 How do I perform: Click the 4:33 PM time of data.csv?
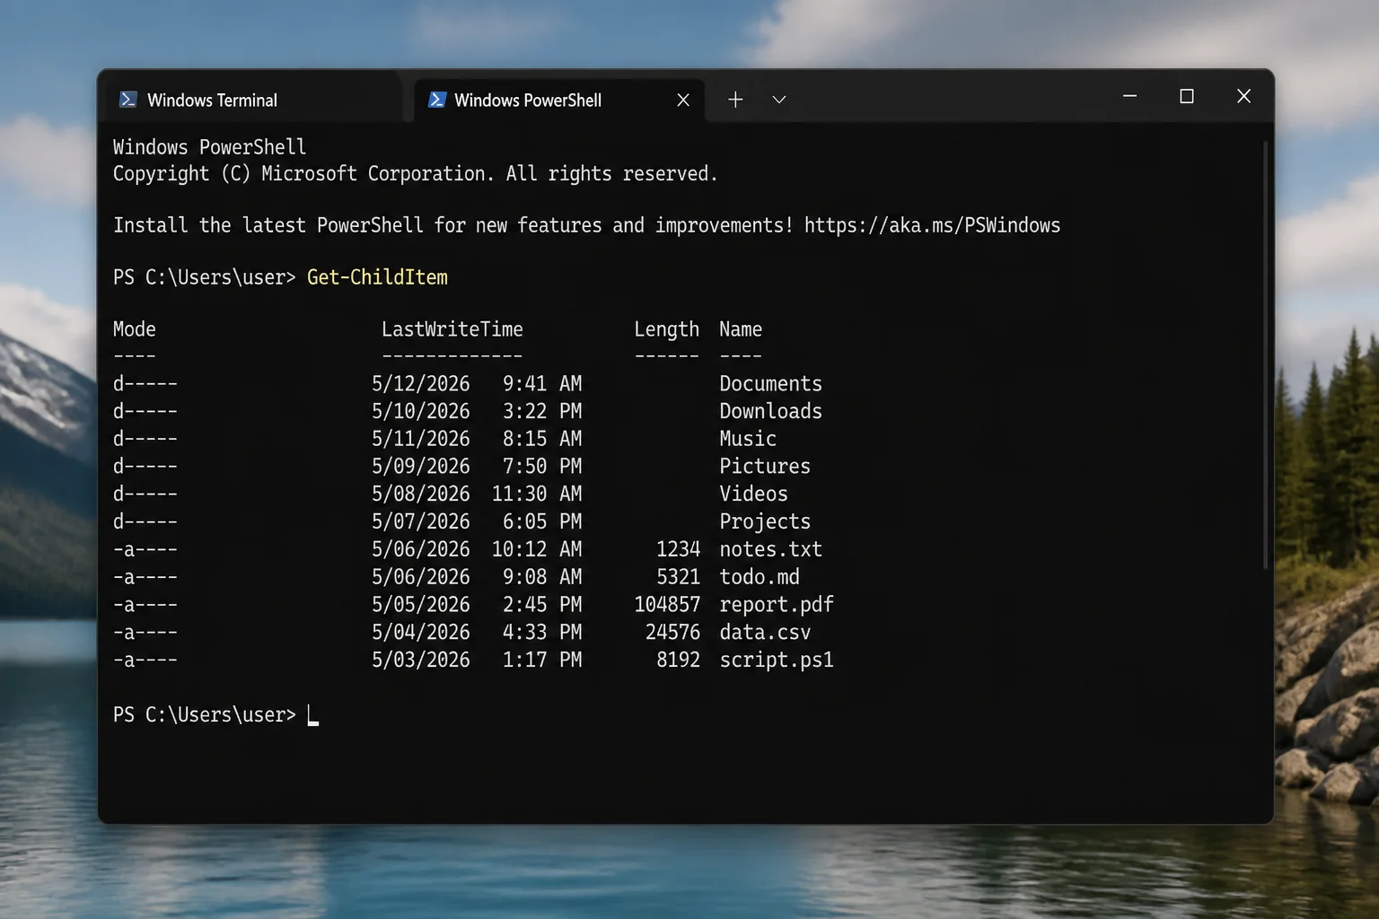(x=542, y=633)
